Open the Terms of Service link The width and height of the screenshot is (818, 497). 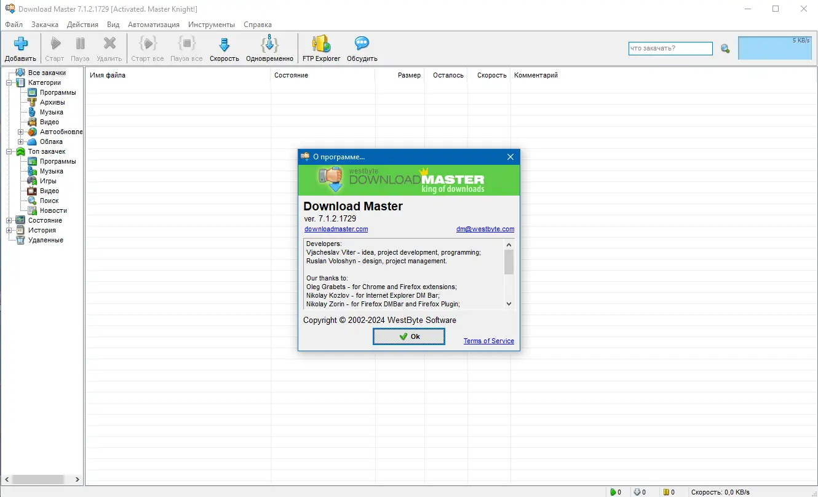tap(489, 341)
